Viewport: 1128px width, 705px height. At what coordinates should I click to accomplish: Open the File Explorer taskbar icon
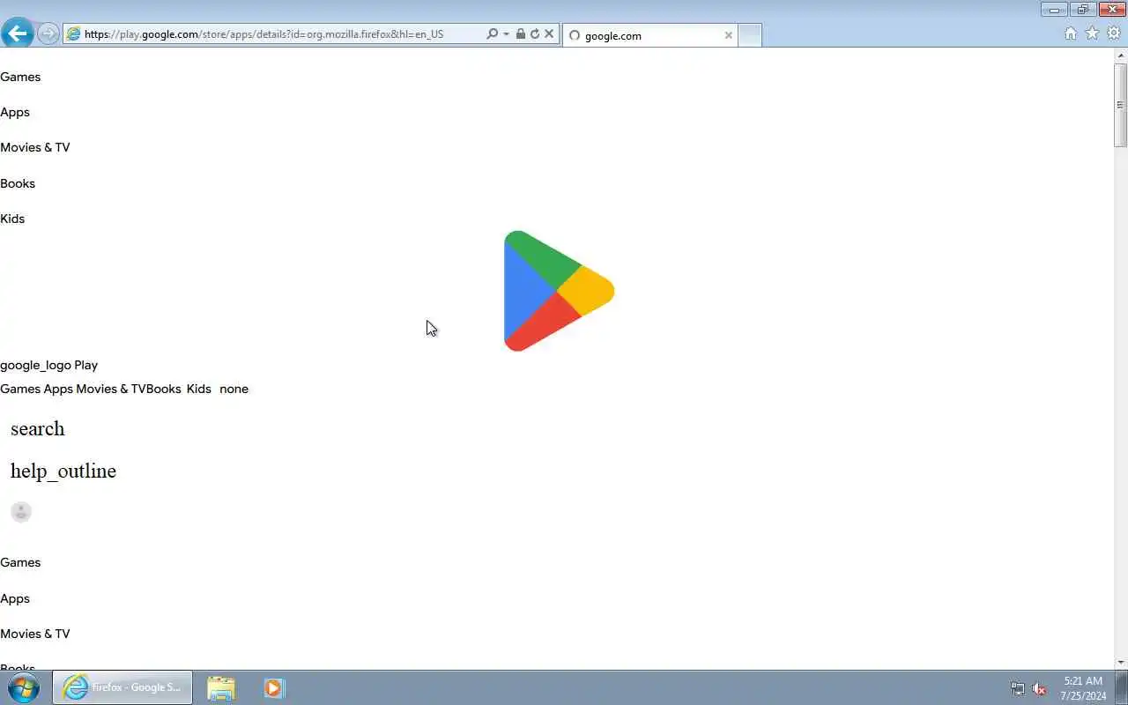pos(221,687)
